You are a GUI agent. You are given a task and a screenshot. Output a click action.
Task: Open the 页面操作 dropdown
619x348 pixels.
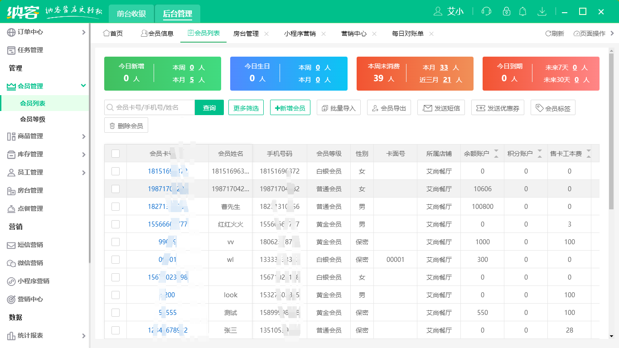(590, 34)
